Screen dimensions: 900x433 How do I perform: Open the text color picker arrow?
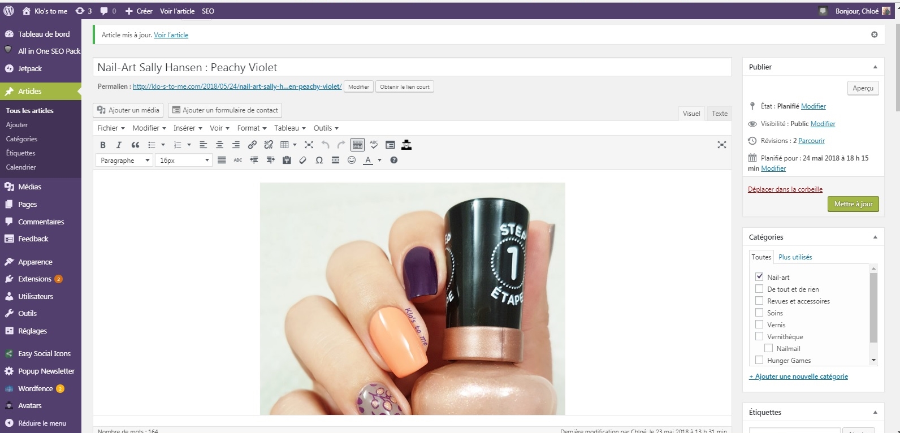pos(379,161)
